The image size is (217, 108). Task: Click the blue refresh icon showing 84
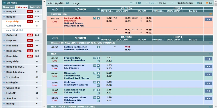point(198,3)
